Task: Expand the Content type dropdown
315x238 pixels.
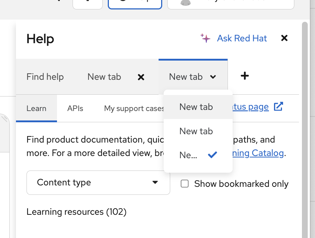Action: (x=98, y=182)
